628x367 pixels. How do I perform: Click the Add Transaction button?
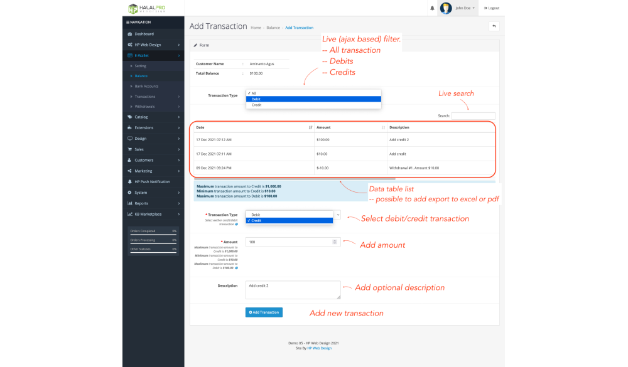pos(264,312)
